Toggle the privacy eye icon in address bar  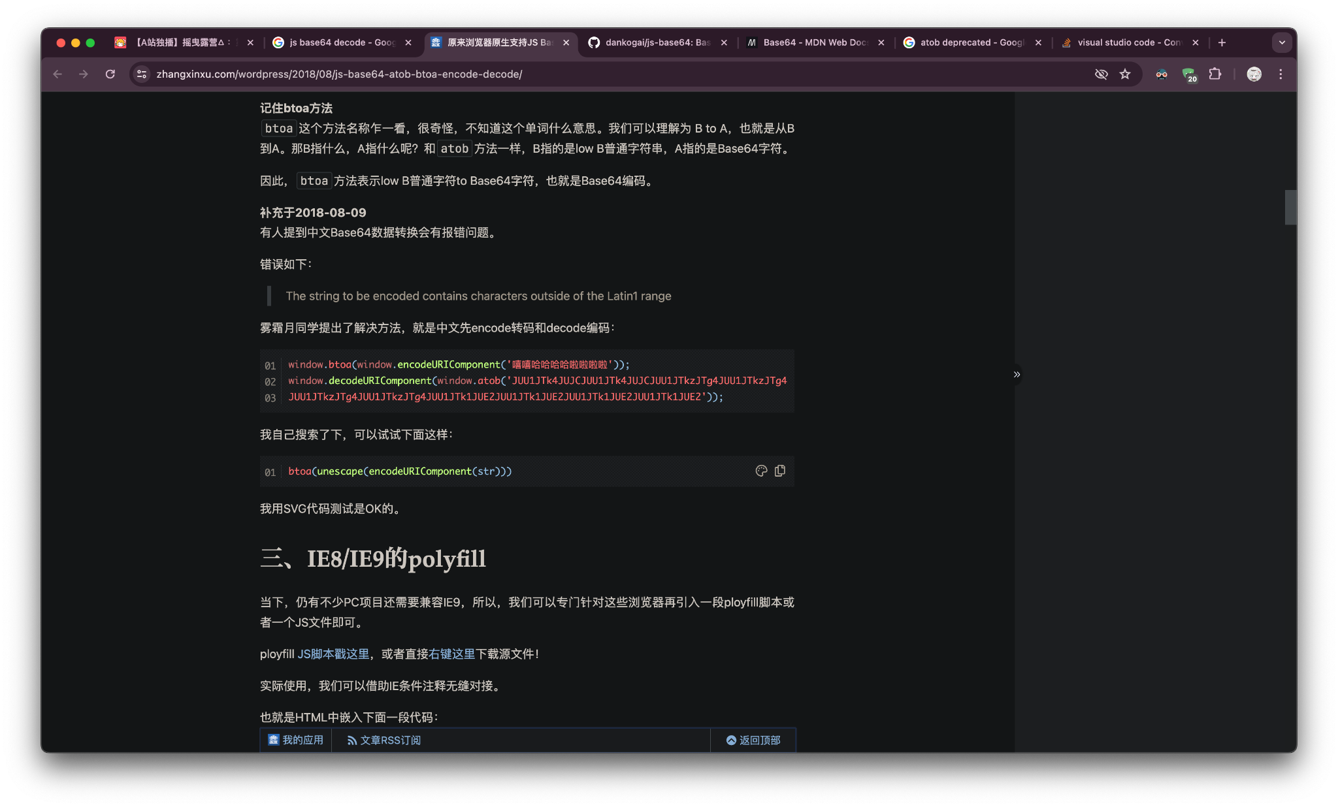point(1101,74)
